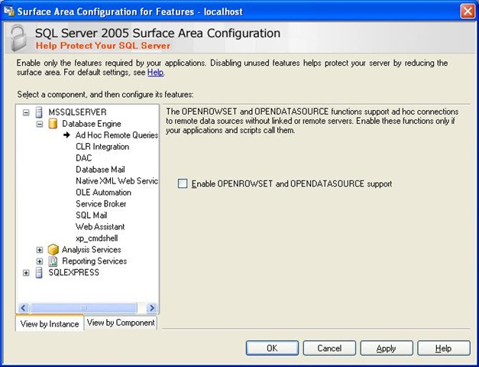Click the Apply button
Viewport: 479px width, 367px height.
click(387, 348)
